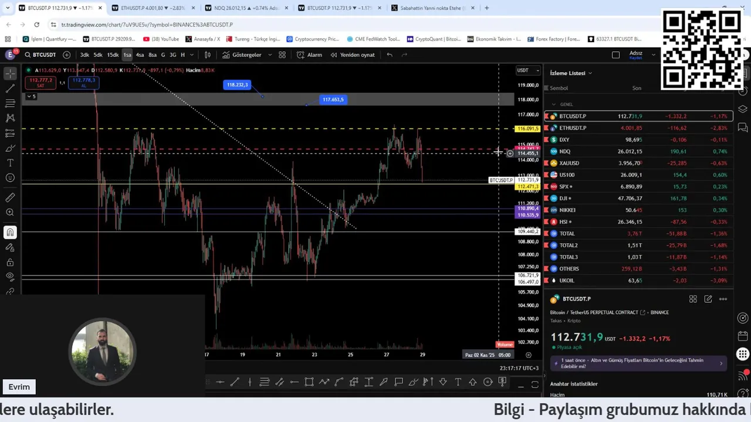The height and width of the screenshot is (422, 751).
Task: Select the brush tool in left sidebar
Action: (10, 148)
